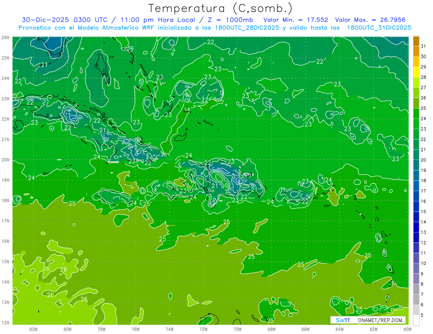Click the legend value 31
The image size is (433, 334).
click(x=424, y=46)
